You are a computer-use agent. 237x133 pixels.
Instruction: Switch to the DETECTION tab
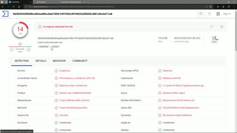(21, 61)
